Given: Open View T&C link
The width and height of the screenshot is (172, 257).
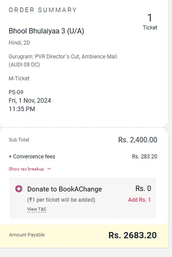Looking at the screenshot, I should [37, 209].
